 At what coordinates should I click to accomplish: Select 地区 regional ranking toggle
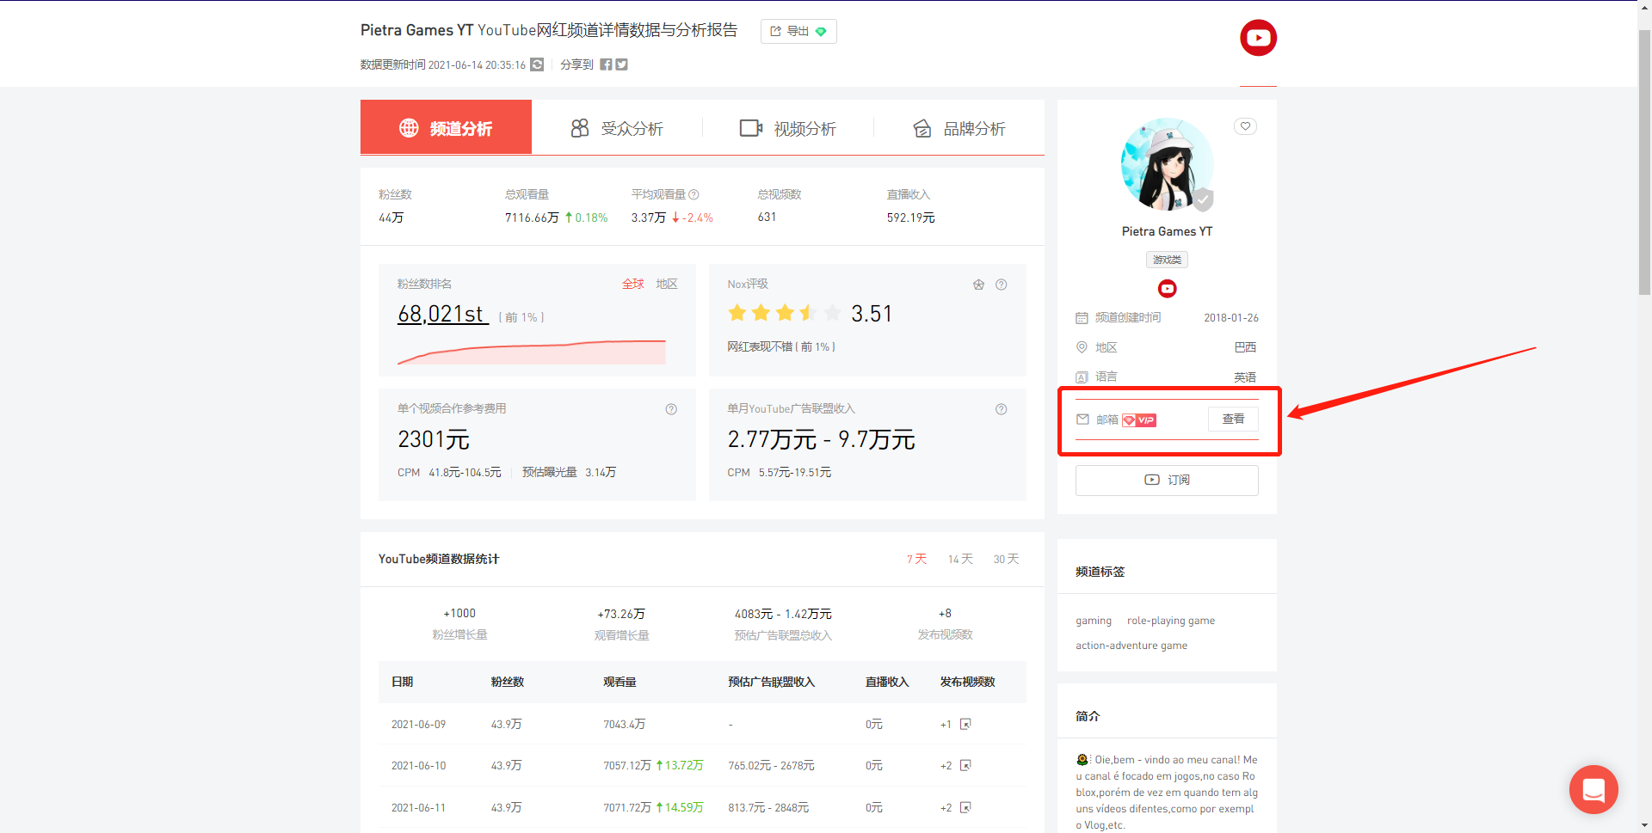click(667, 284)
